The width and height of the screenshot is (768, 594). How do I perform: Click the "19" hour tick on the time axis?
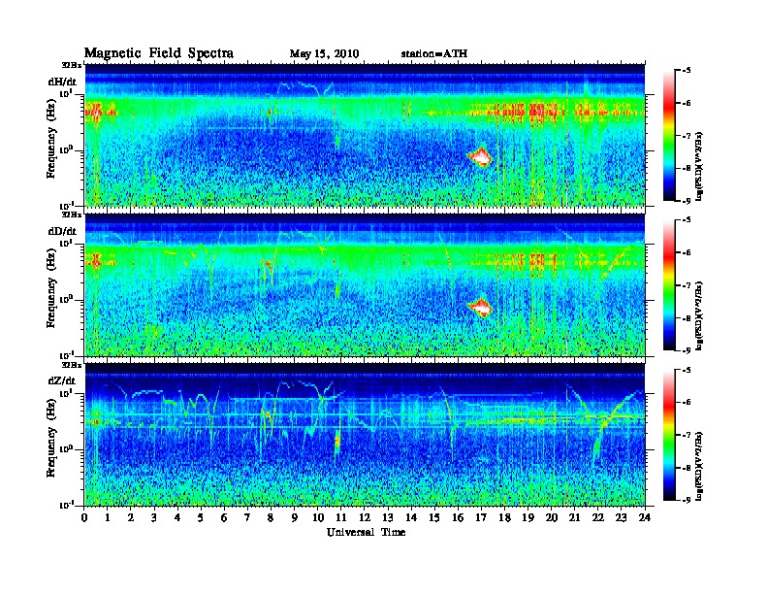coord(528,517)
